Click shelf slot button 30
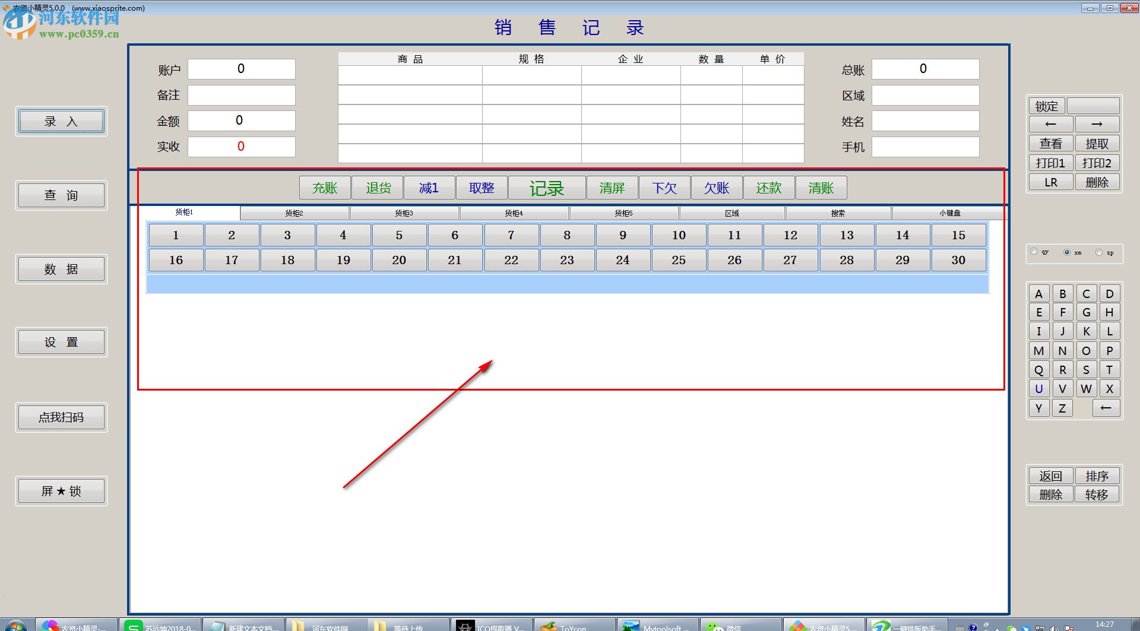This screenshot has width=1140, height=631. pyautogui.click(x=958, y=260)
